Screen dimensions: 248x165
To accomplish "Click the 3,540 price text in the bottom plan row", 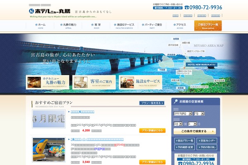I will click(x=86, y=162).
